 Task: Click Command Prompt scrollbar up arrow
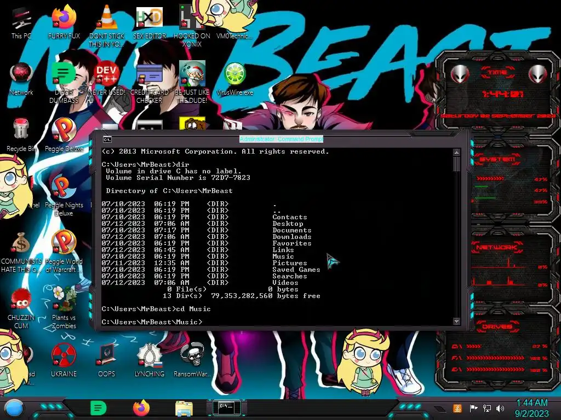pyautogui.click(x=456, y=153)
